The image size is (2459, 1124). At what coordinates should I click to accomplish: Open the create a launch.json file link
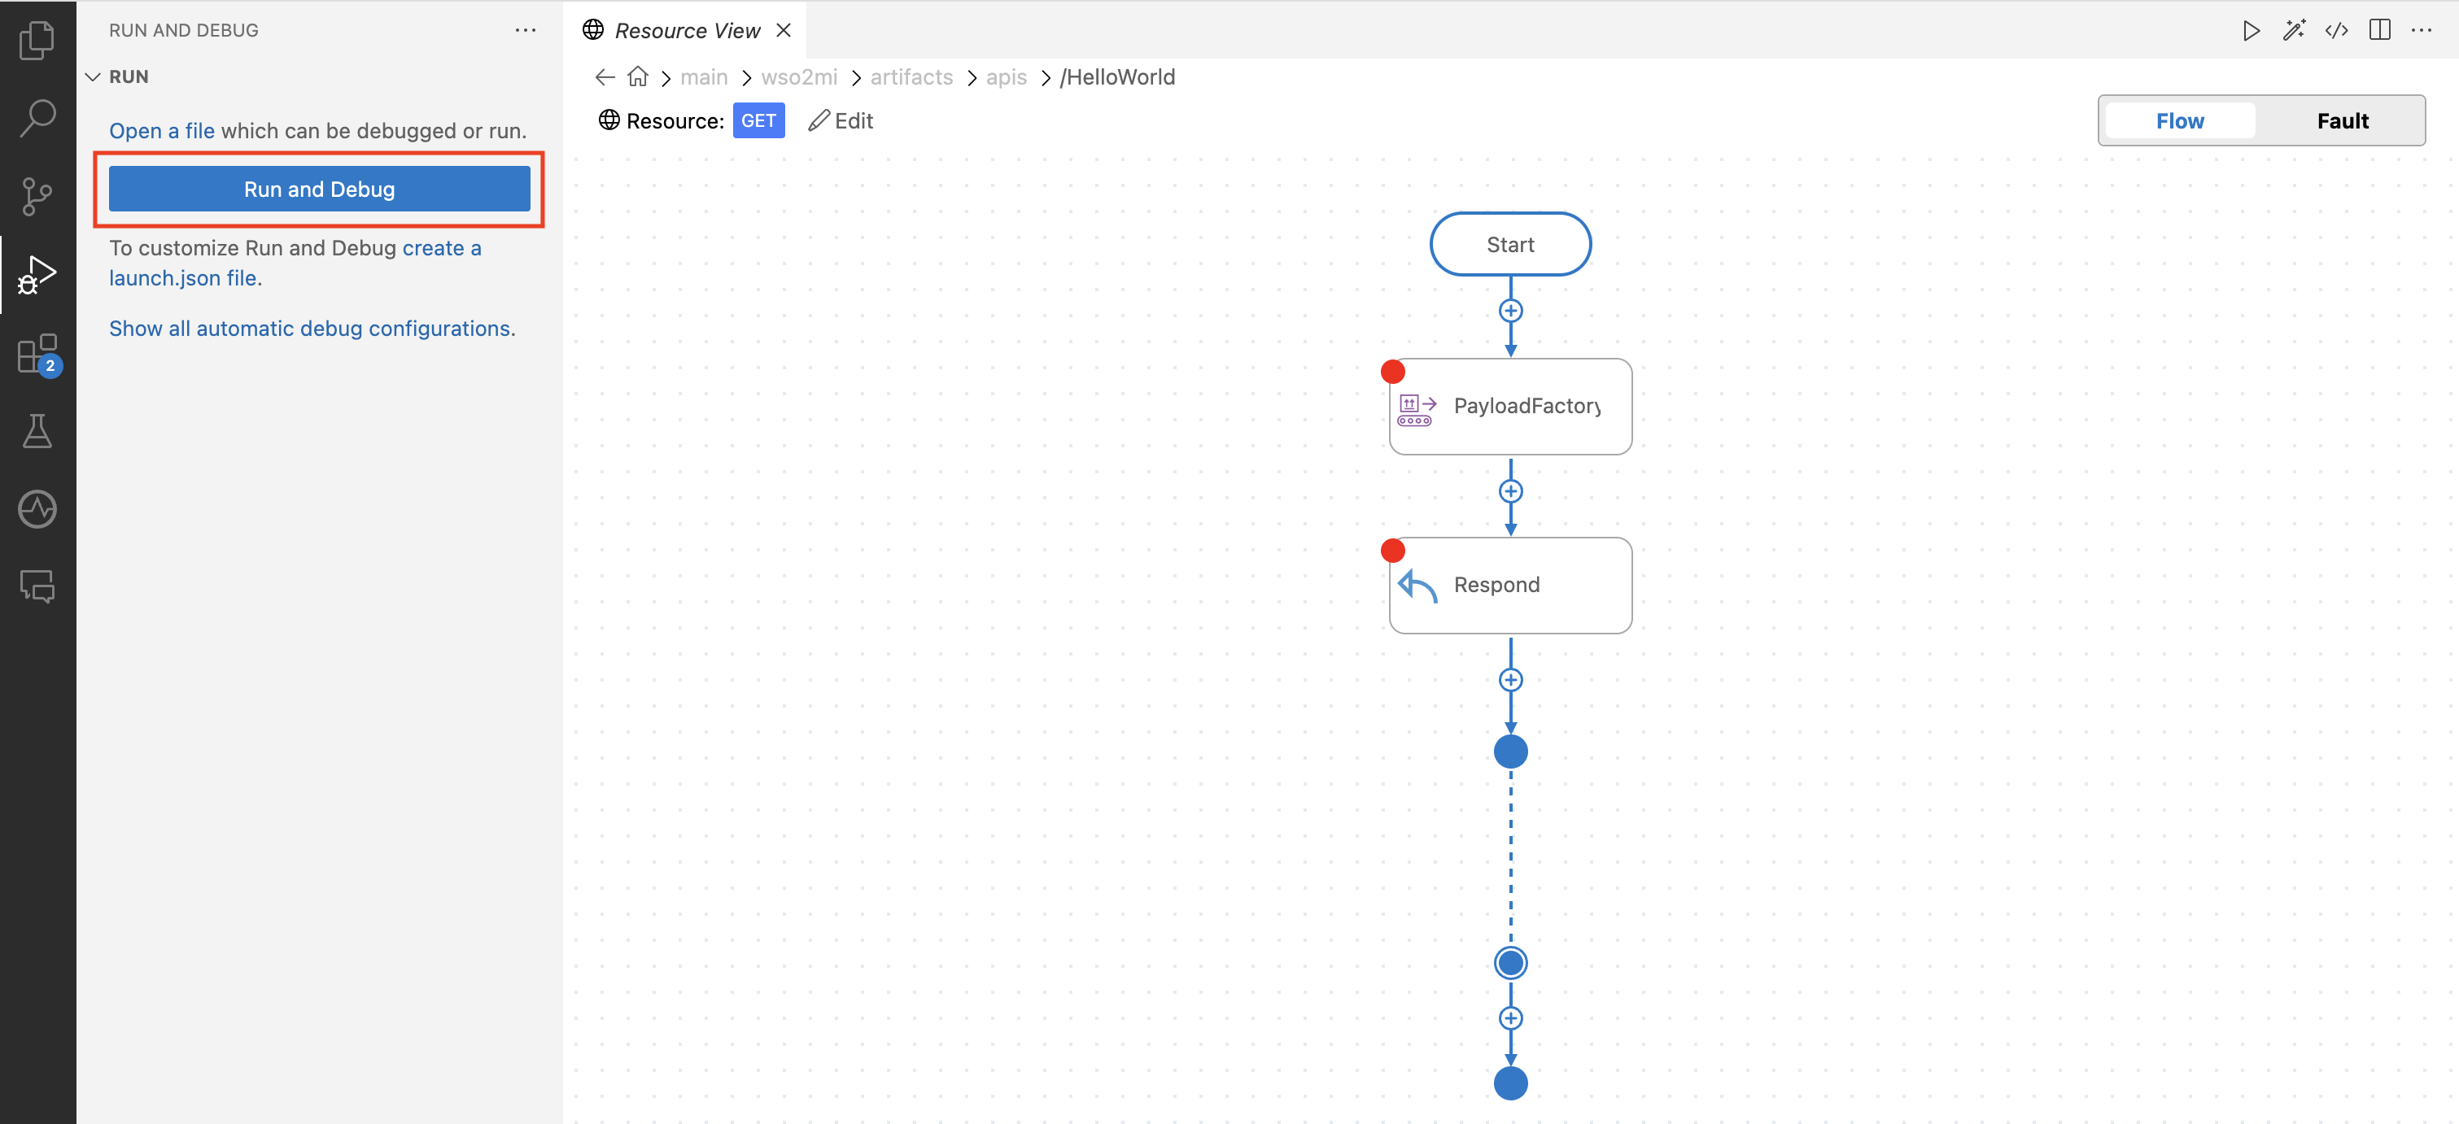pyautogui.click(x=295, y=263)
